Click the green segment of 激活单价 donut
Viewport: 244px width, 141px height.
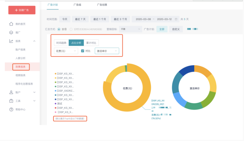point(208,99)
